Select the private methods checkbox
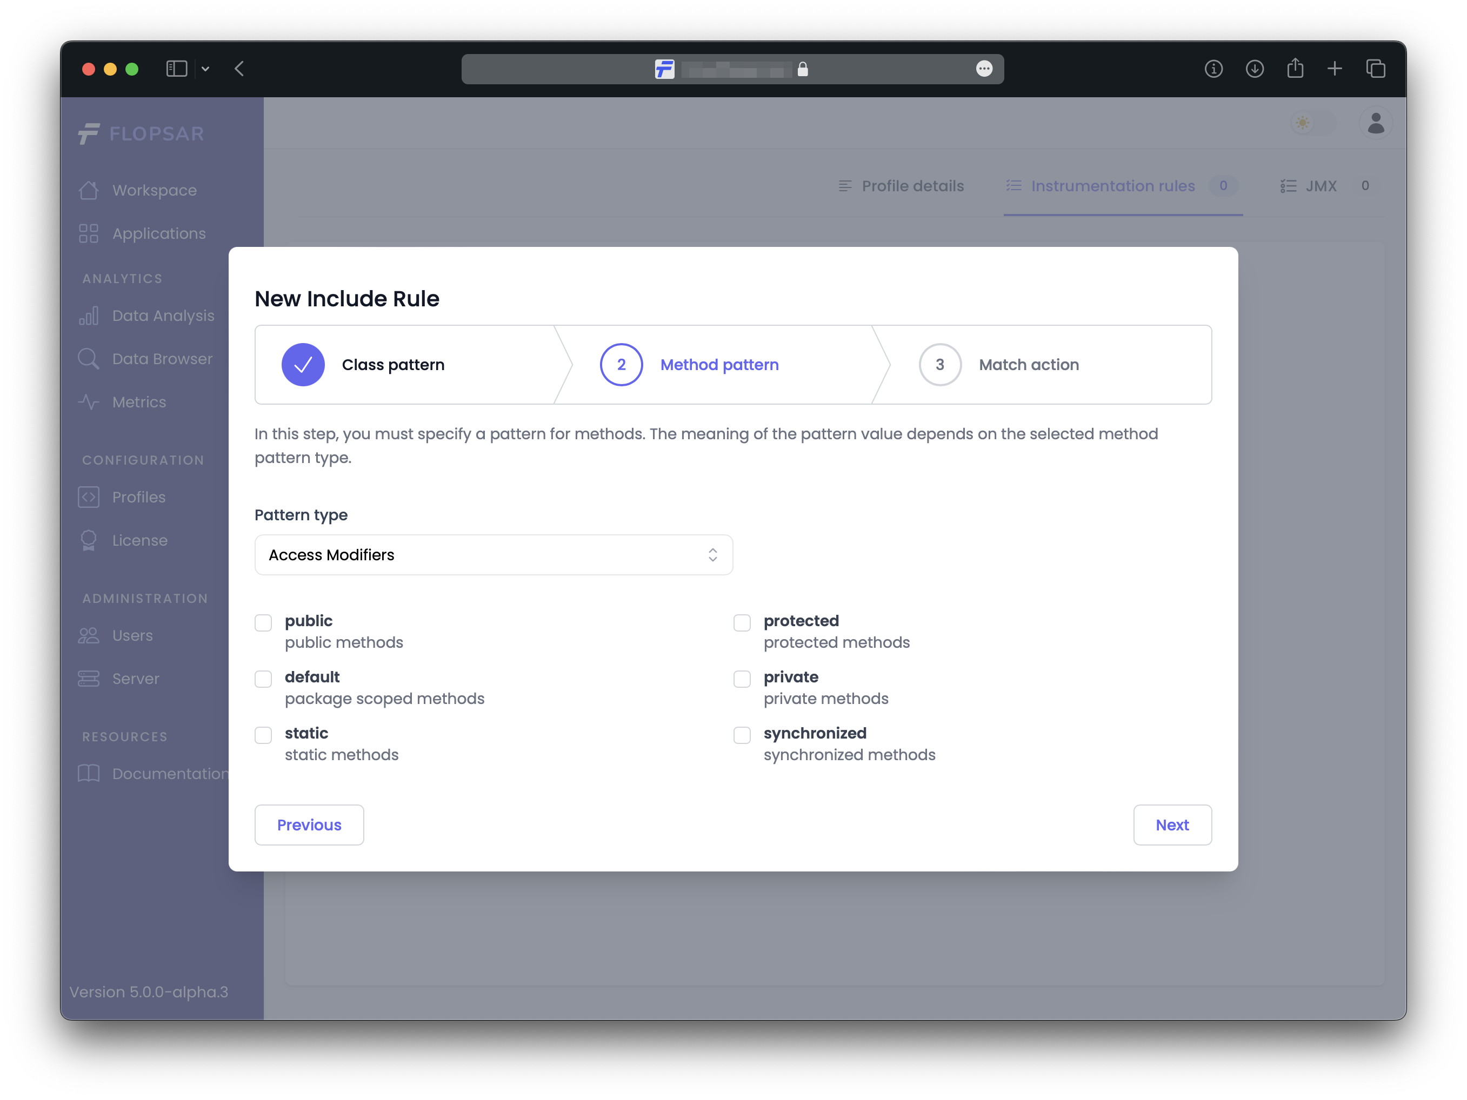 (742, 679)
